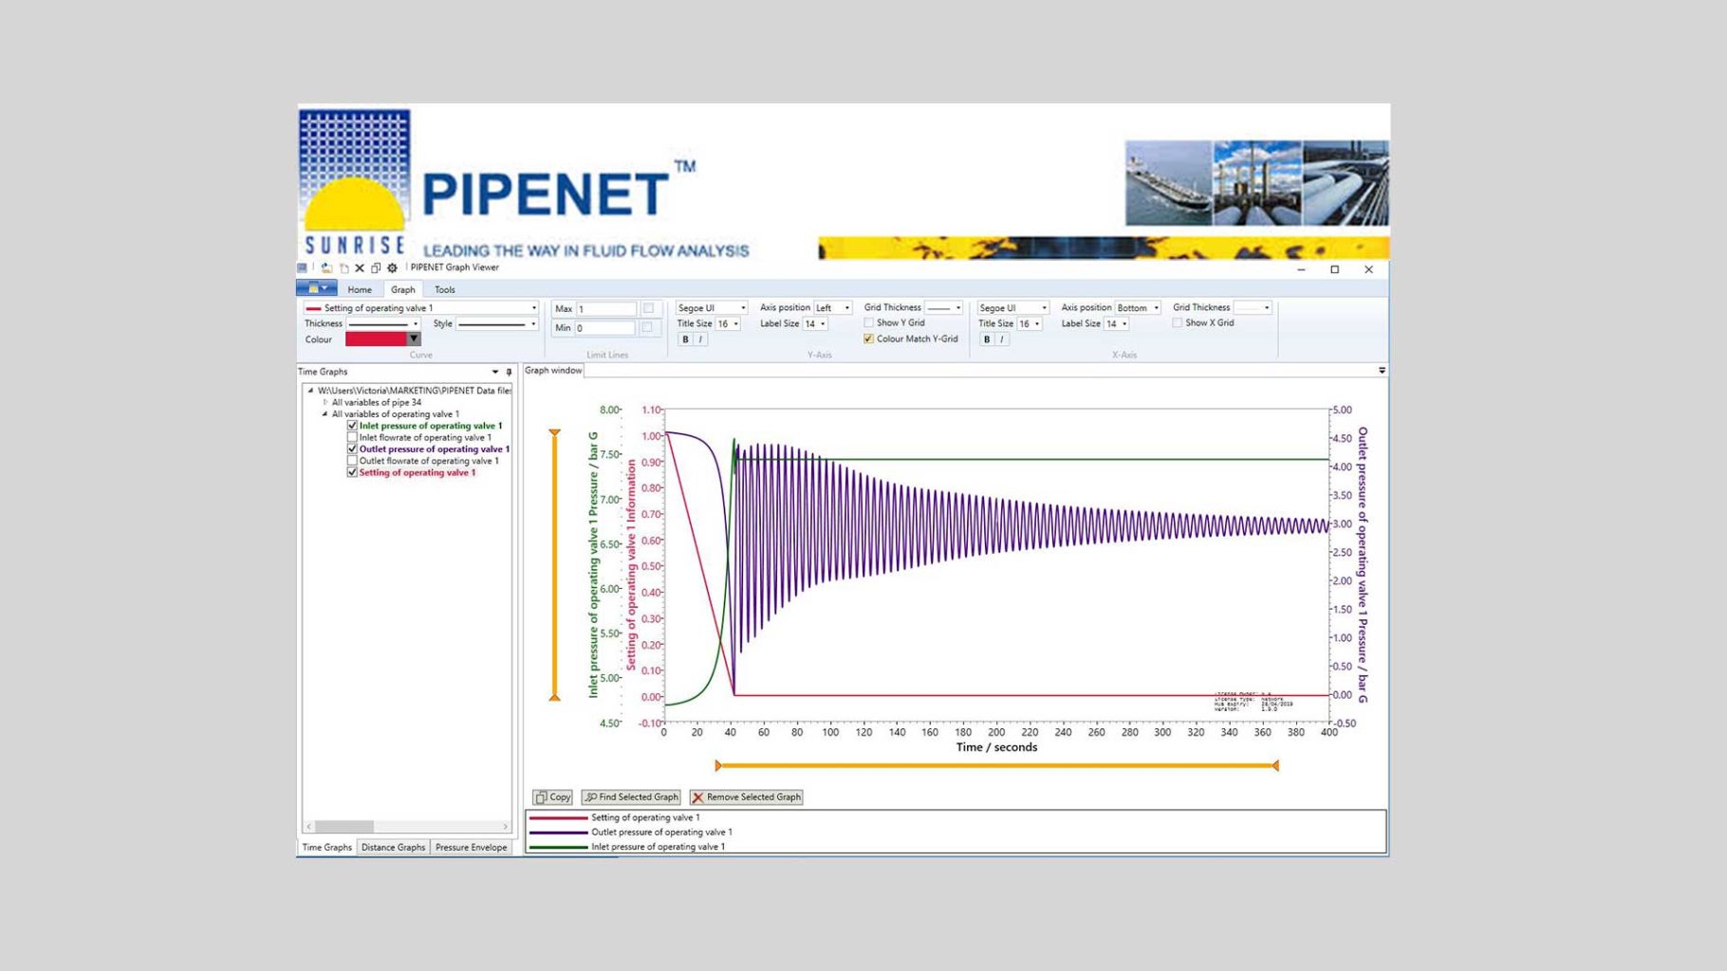Open Y-Axis Label Size dropdown
Image resolution: width=1727 pixels, height=971 pixels.
(x=815, y=324)
